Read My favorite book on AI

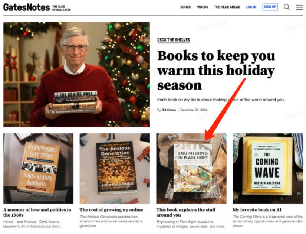pos(257,210)
